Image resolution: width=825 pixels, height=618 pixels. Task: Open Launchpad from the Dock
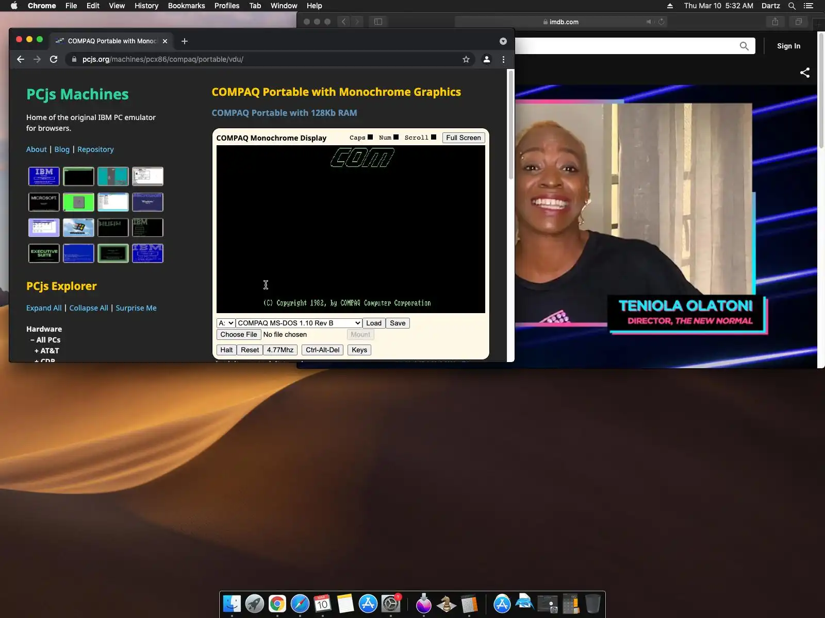tap(255, 604)
